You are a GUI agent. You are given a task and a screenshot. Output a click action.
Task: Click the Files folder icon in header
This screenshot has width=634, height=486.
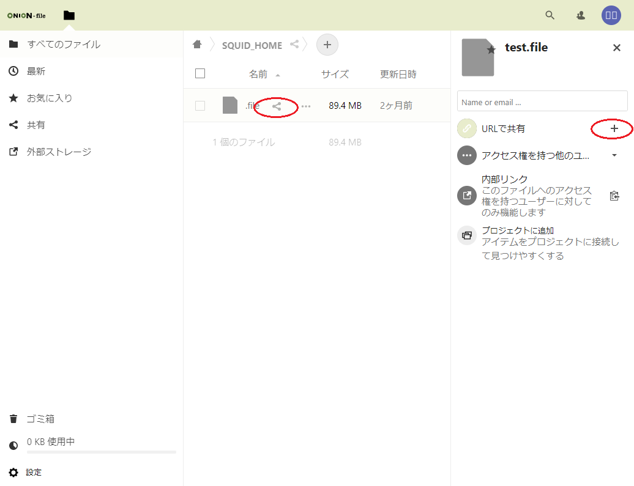pyautogui.click(x=69, y=15)
